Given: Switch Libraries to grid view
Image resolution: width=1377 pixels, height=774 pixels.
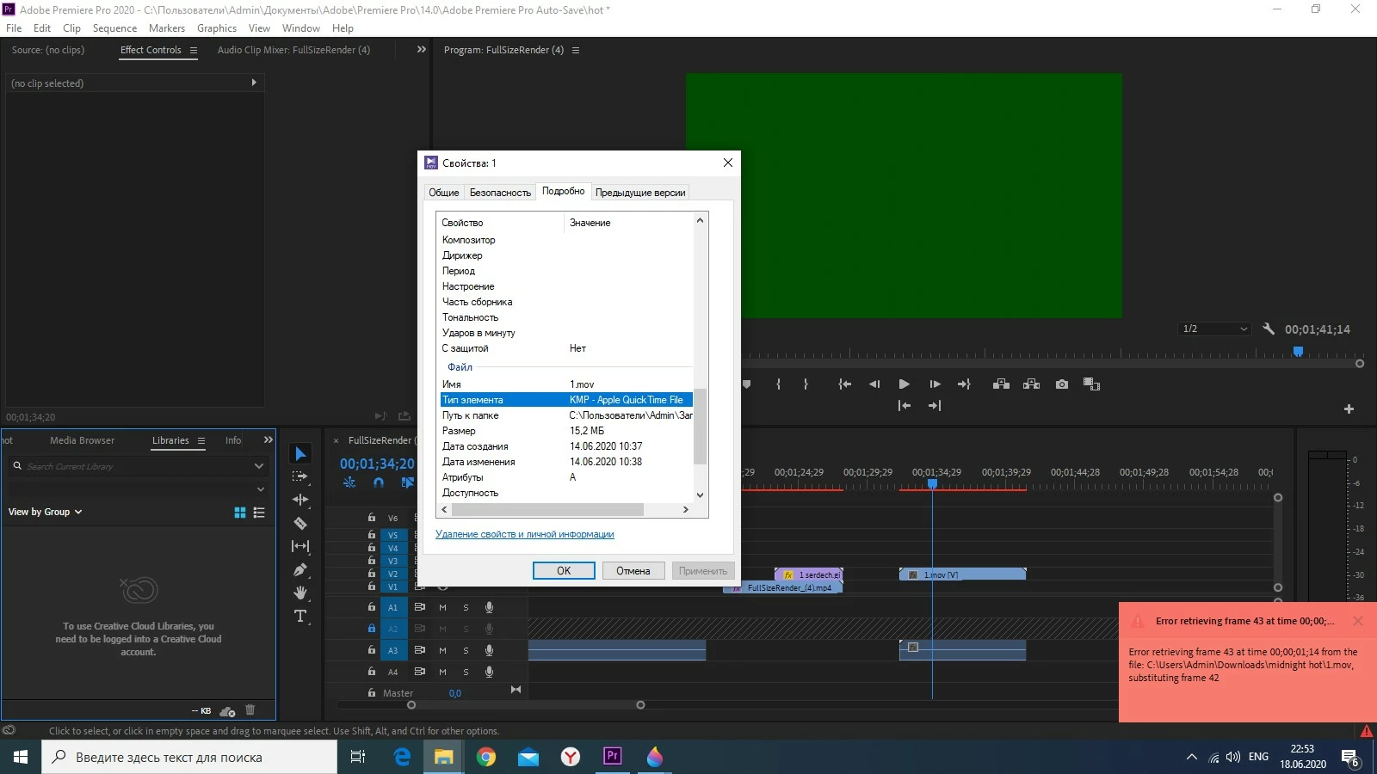Looking at the screenshot, I should [240, 513].
